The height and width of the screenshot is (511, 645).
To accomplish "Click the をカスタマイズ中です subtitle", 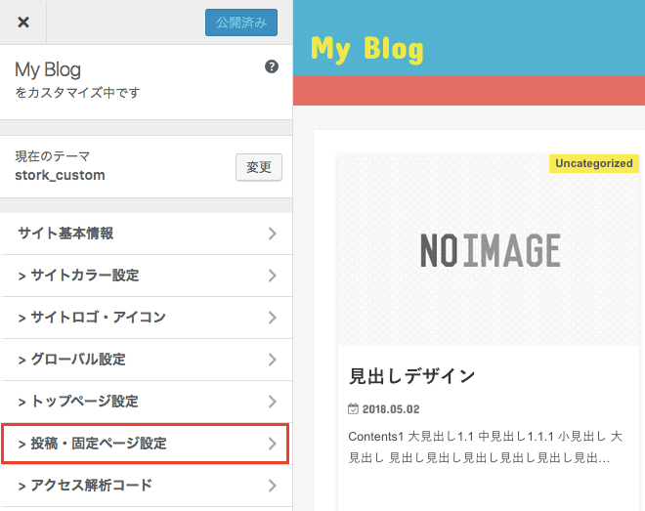I will (x=78, y=93).
